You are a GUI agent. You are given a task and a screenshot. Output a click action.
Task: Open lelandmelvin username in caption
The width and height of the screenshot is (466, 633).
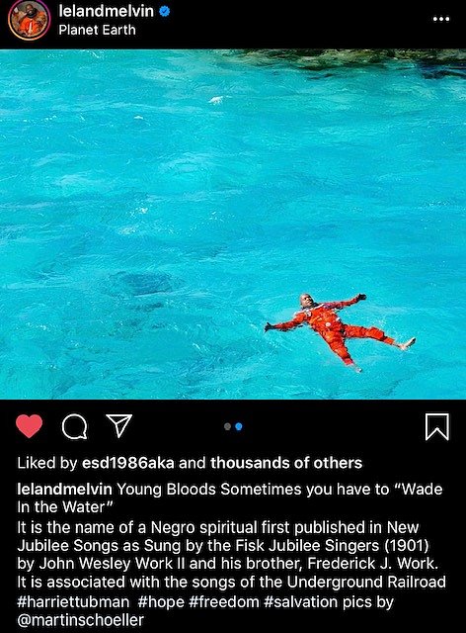click(64, 489)
